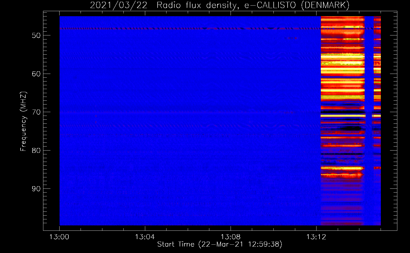Image resolution: width=410 pixels, height=253 pixels.
Task: Click the 'Frequency (MHZ)' axis label
Action: click(x=23, y=121)
